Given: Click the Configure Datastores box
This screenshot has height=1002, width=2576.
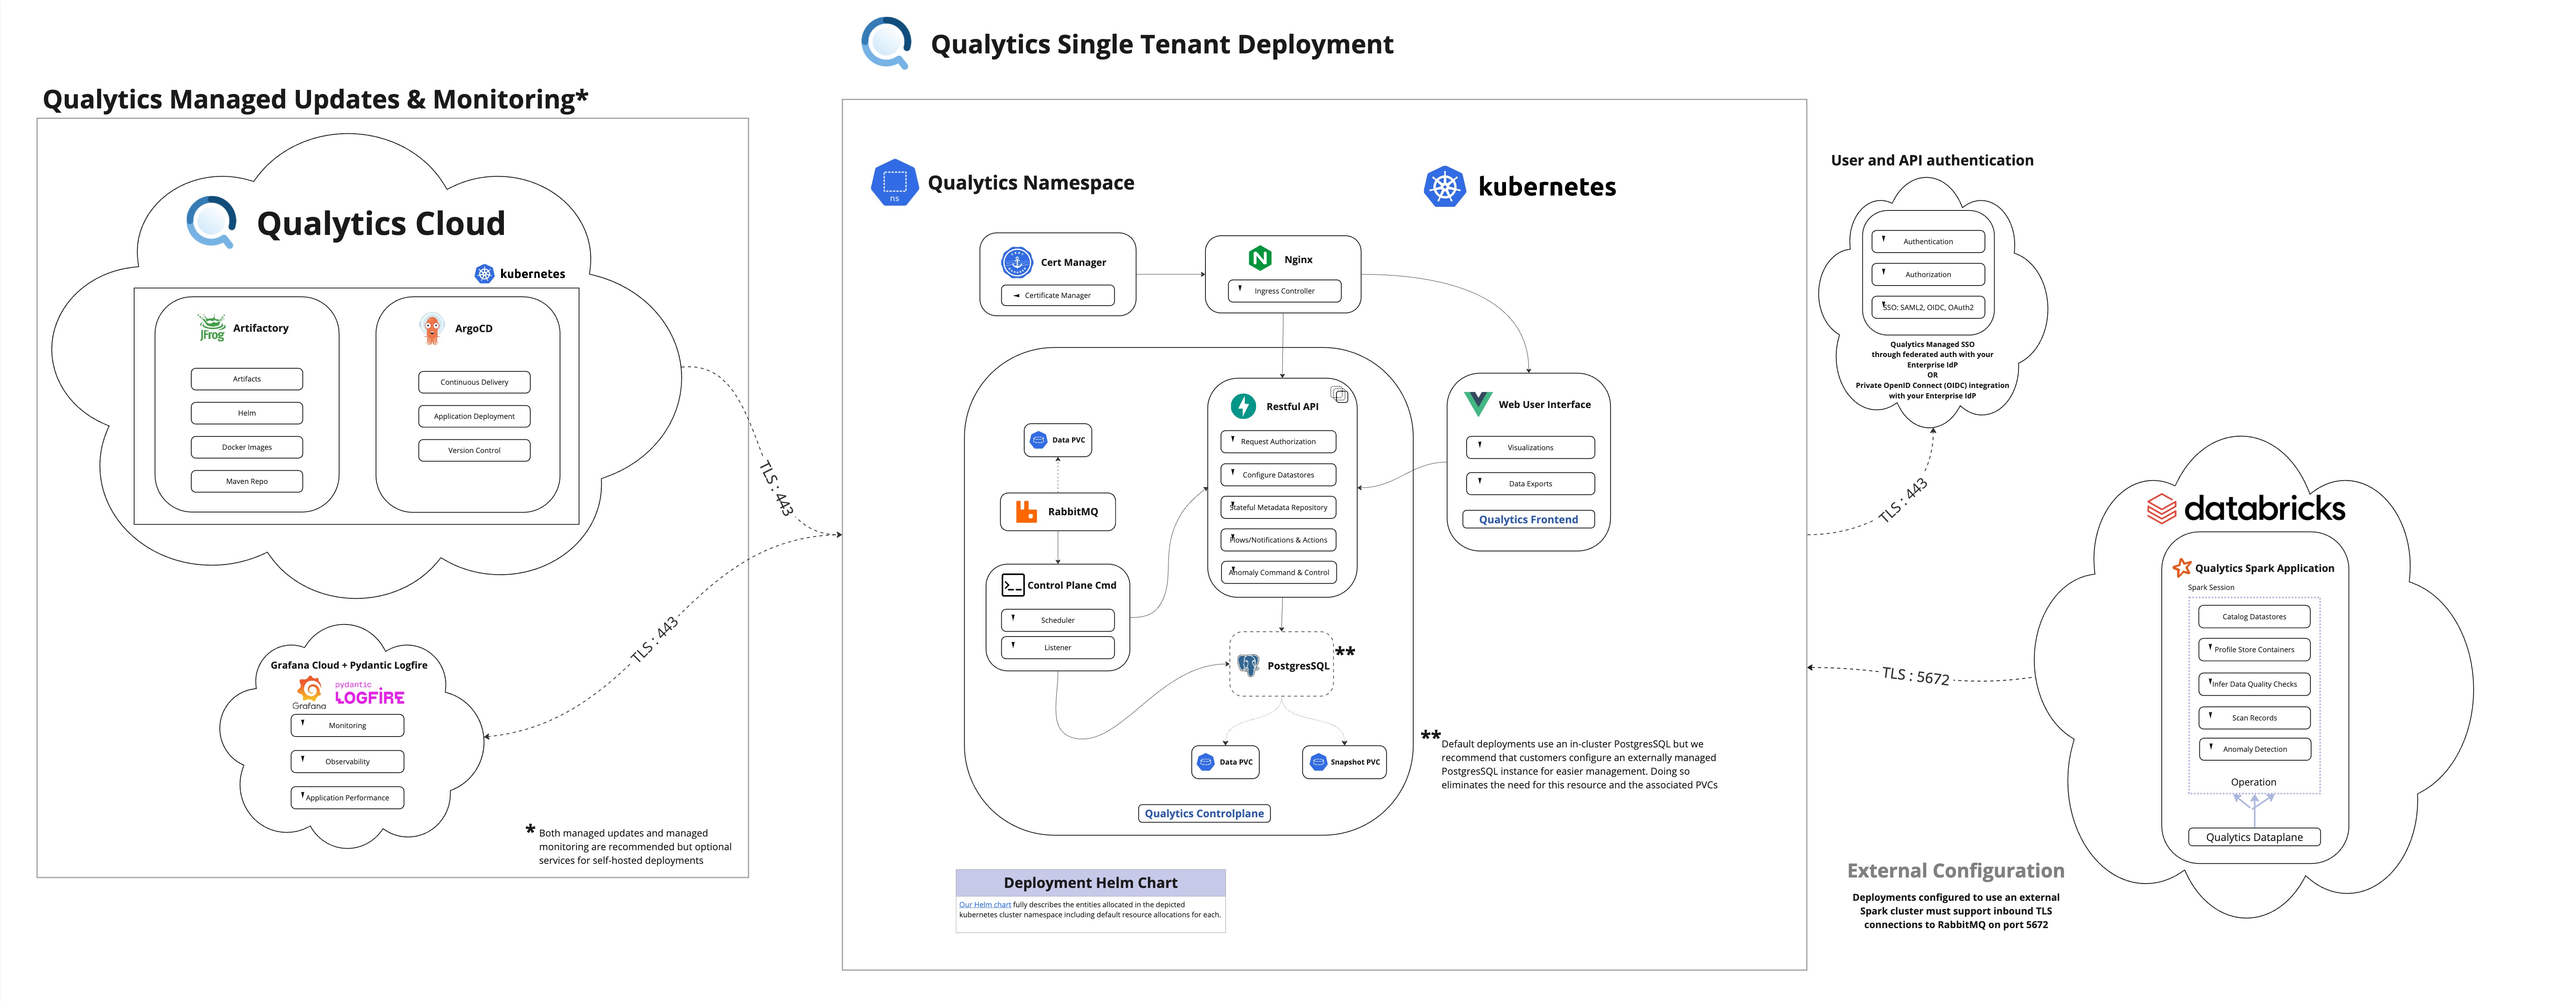Looking at the screenshot, I should click(1278, 475).
